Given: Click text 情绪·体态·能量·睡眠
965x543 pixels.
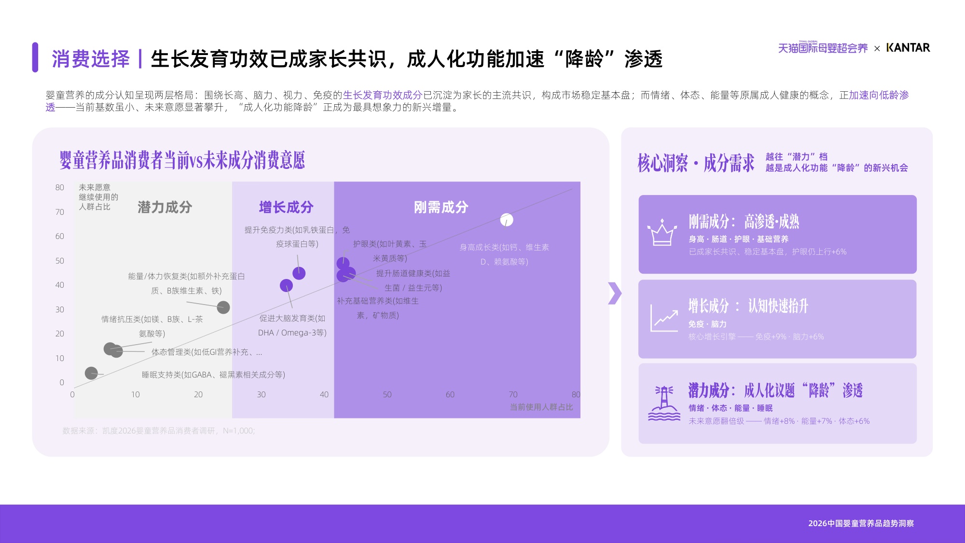Looking at the screenshot, I should point(731,408).
